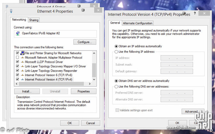Click the TCP/IPv6 protocol item icon
Screen dimensions: 215x134
point(23,75)
